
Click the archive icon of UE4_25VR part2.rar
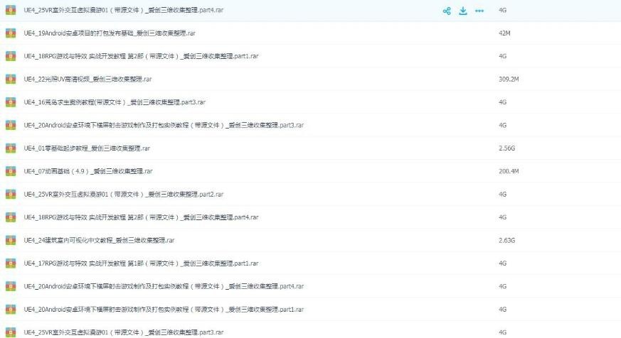click(x=11, y=194)
